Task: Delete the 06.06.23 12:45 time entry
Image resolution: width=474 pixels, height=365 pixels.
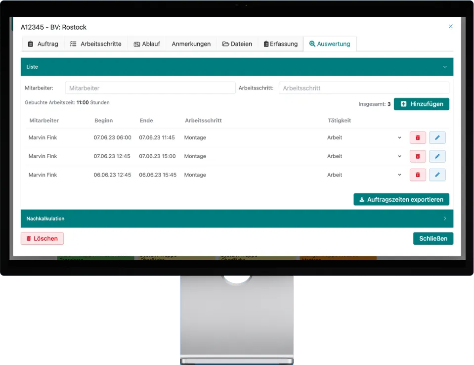Action: [418, 175]
